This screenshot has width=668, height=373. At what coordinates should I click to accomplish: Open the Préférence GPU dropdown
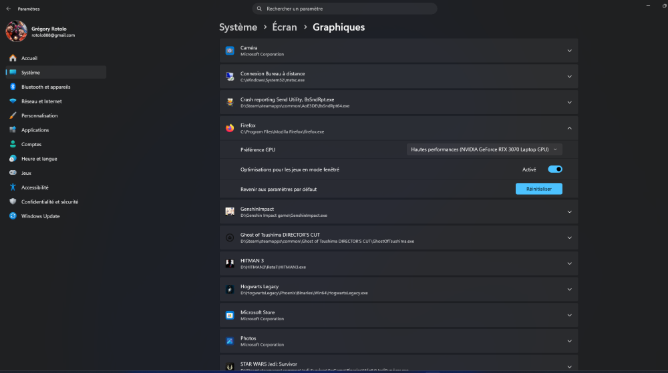(x=484, y=149)
